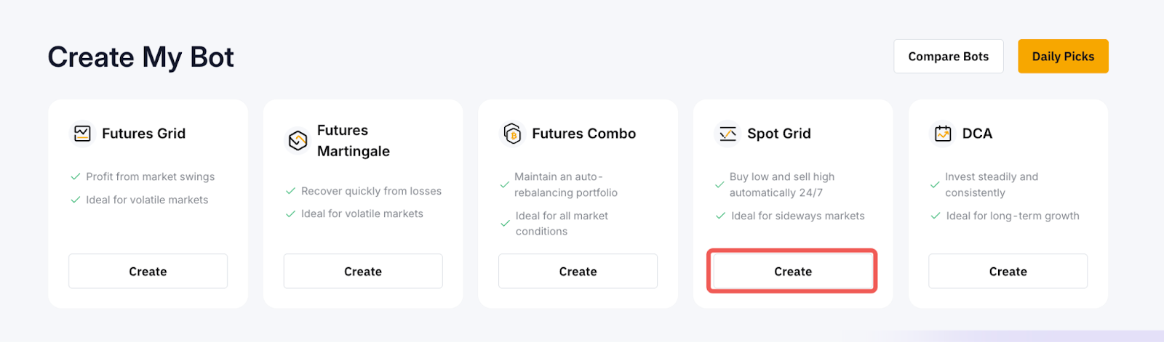Create a Futures Grid bot
Image resolution: width=1164 pixels, height=342 pixels.
148,272
